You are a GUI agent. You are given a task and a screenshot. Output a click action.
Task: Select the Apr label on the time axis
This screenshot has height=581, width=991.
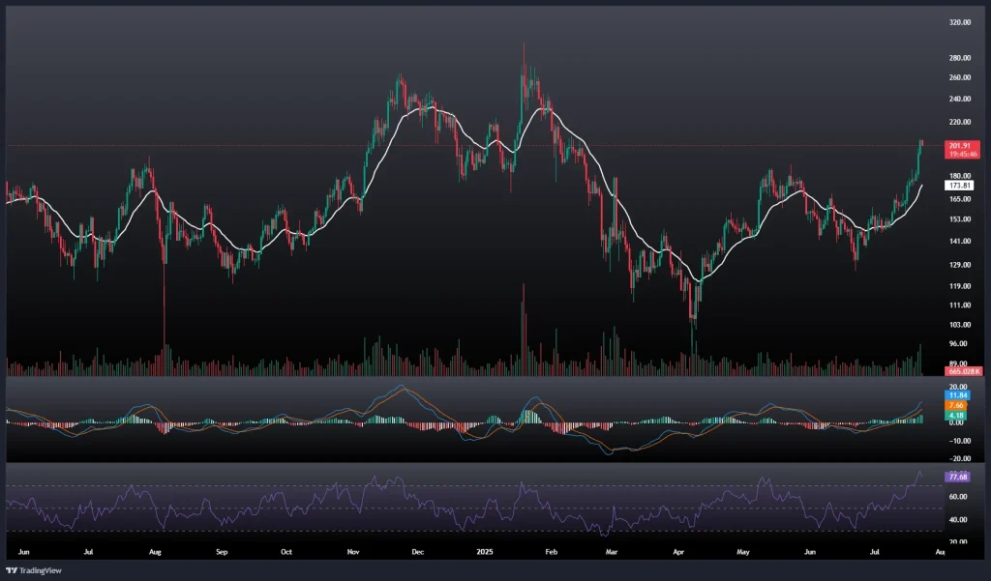(679, 552)
